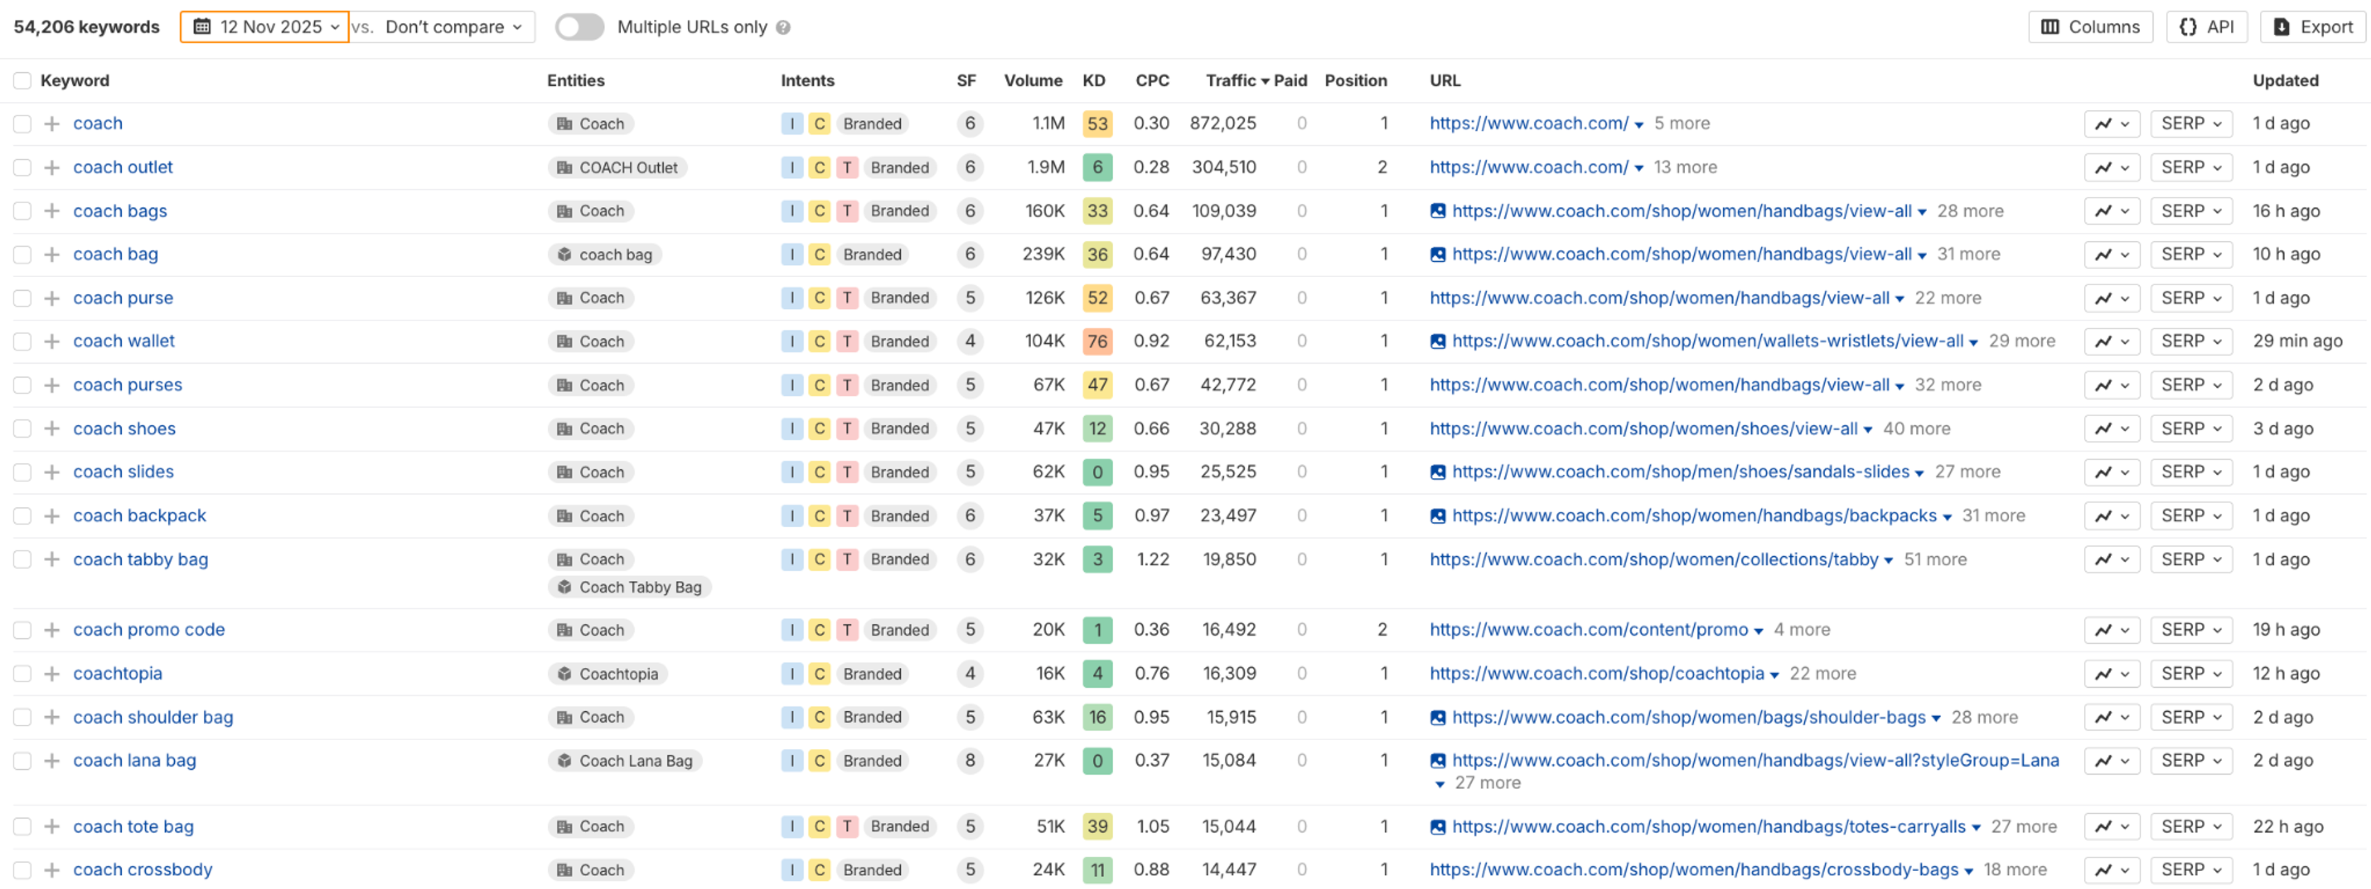Select checkbox for coach purse row
Screen dimensions: 2371x889
tap(22, 298)
